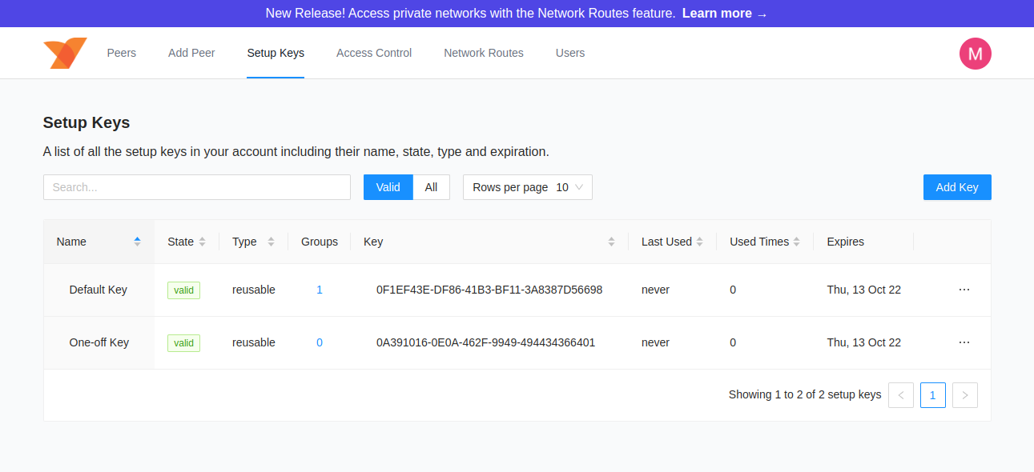Sort by Used Times column
Viewport: 1034px width, 472px height.
pyautogui.click(x=796, y=242)
